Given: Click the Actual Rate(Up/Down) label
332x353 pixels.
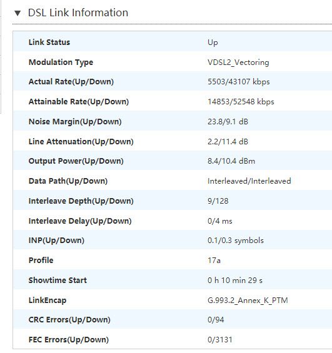Looking at the screenshot, I should tap(71, 81).
